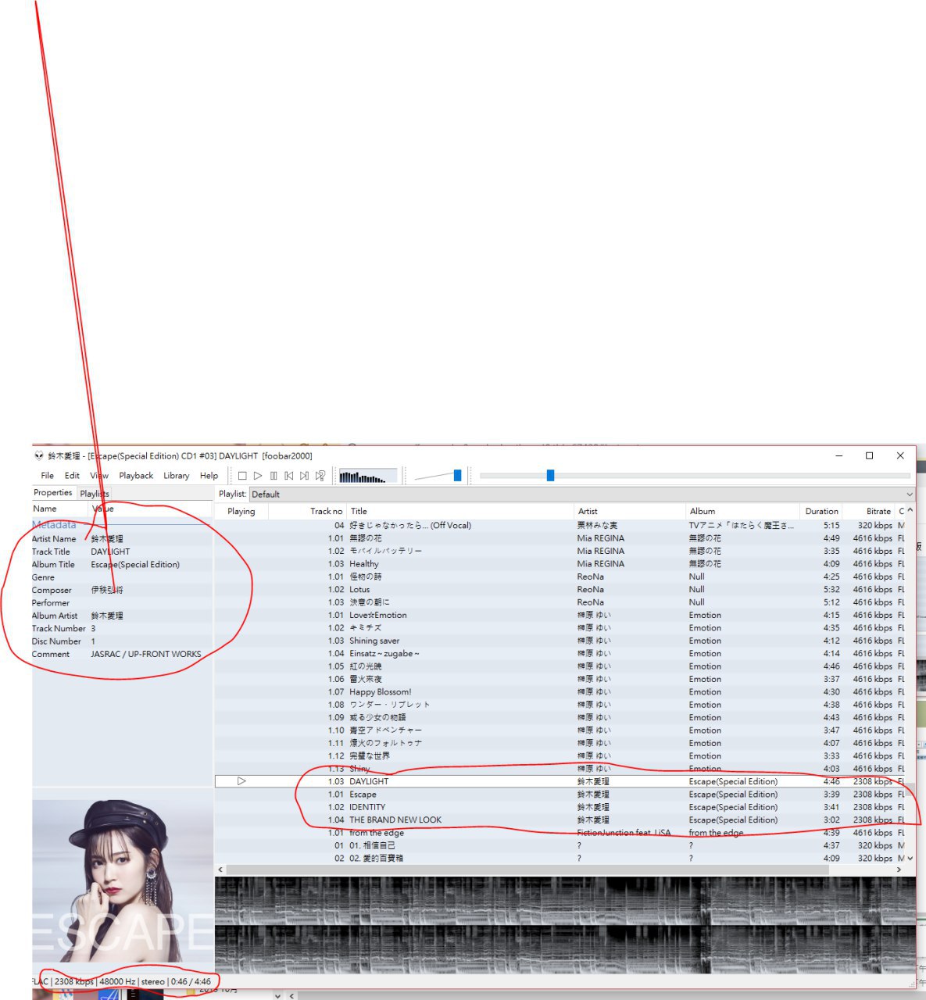926x1000 pixels.
Task: Select the Love☆Emotion track
Action: coord(560,616)
